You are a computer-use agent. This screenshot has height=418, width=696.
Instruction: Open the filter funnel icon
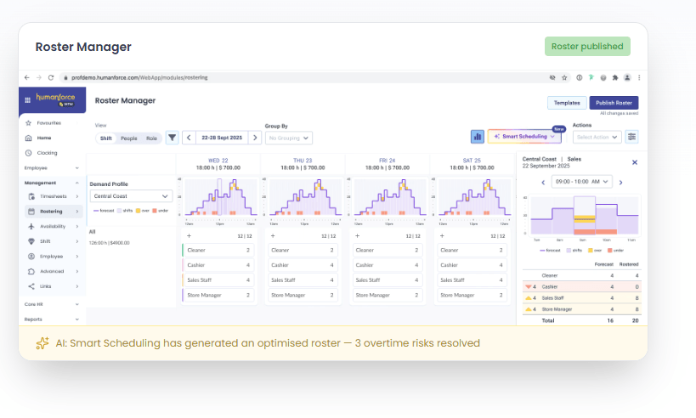pyautogui.click(x=173, y=138)
